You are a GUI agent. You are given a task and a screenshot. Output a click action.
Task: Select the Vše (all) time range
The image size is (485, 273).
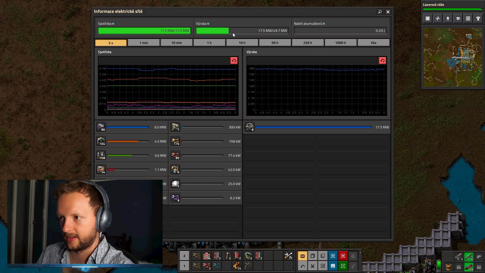(x=374, y=43)
